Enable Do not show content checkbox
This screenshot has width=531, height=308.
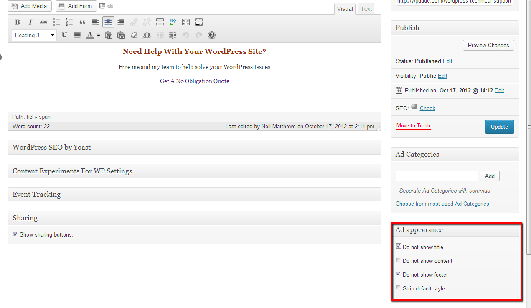399,260
